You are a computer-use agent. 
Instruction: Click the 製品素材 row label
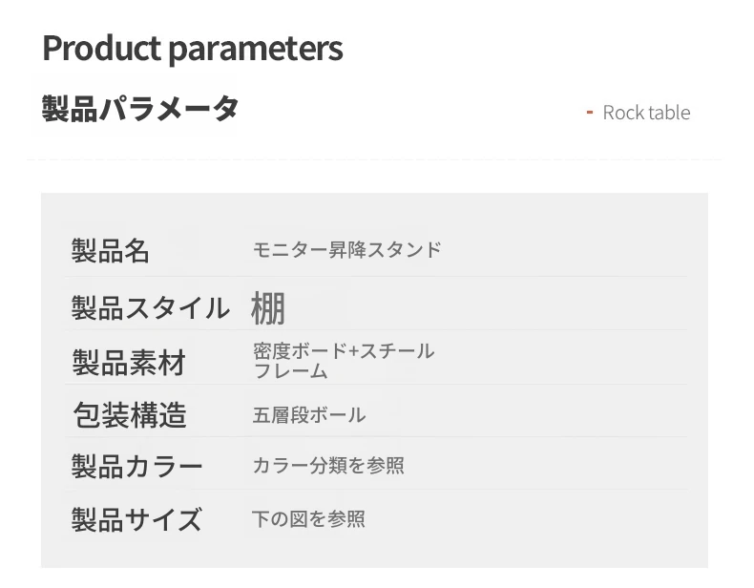point(129,363)
